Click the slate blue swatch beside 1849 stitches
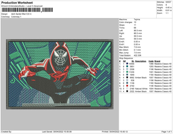 pyautogui.click(x=127, y=75)
